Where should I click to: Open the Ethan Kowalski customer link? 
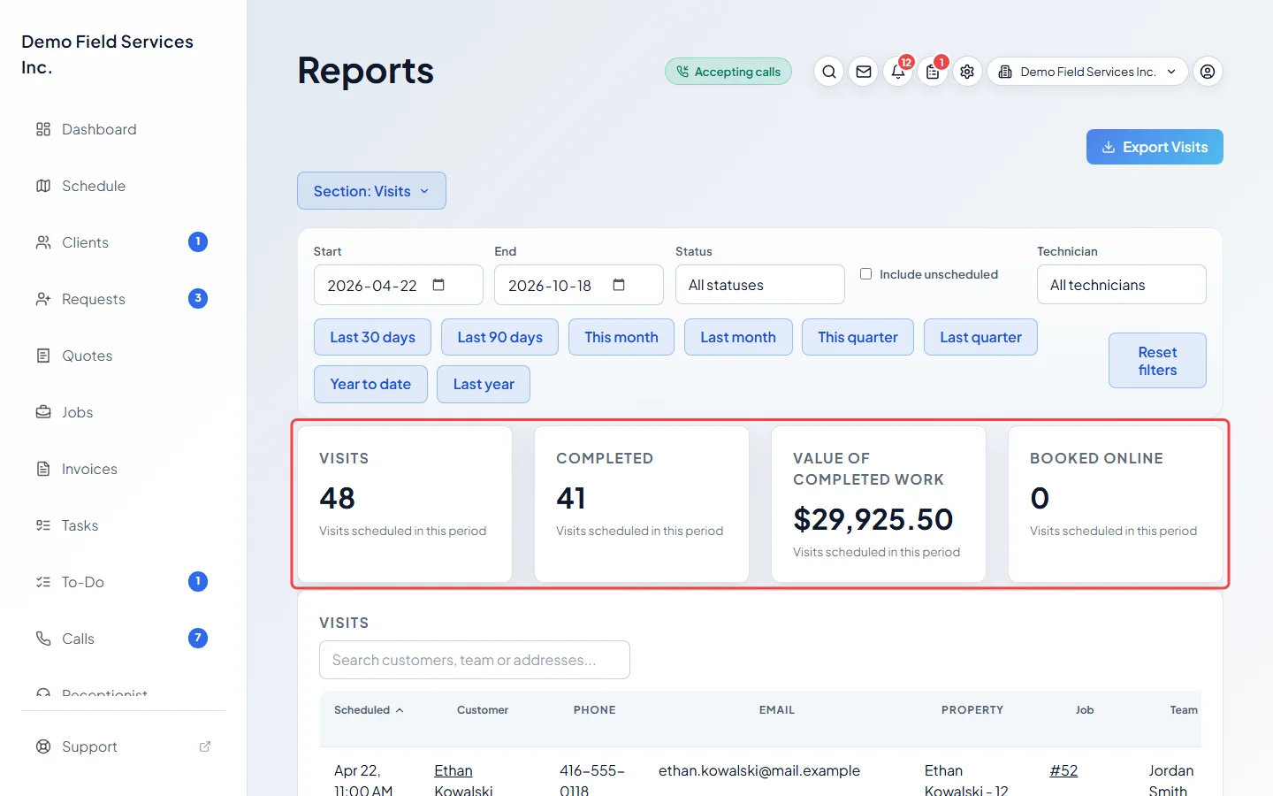pyautogui.click(x=463, y=780)
